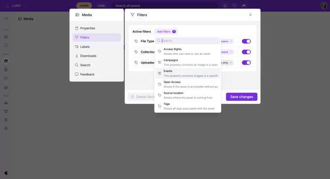Screen dimensions: 330x179
Task: Choose Tags from the filter list
Action: tap(188, 106)
